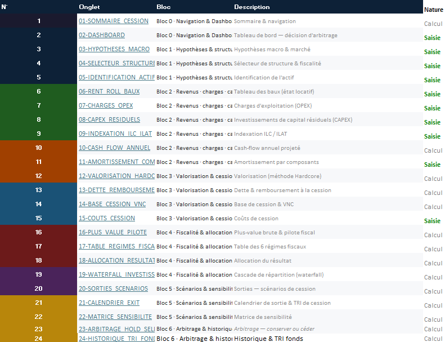Image resolution: width=445 pixels, height=342 pixels.
Task: Follow the 03-HYPOTHESES_MACRO link
Action: pos(114,49)
